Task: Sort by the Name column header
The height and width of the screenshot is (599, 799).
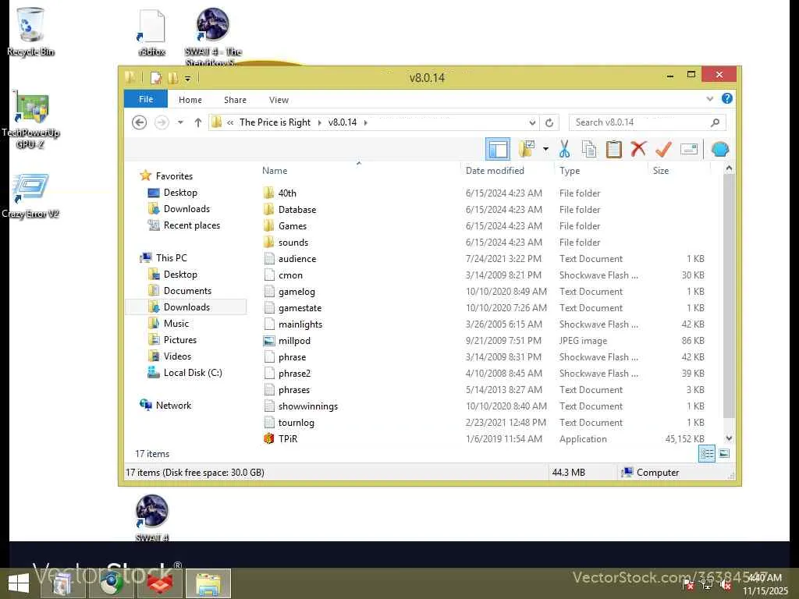Action: 275,171
